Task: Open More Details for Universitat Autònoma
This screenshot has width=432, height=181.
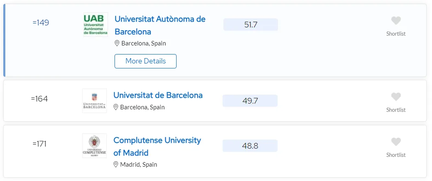Action: point(145,61)
